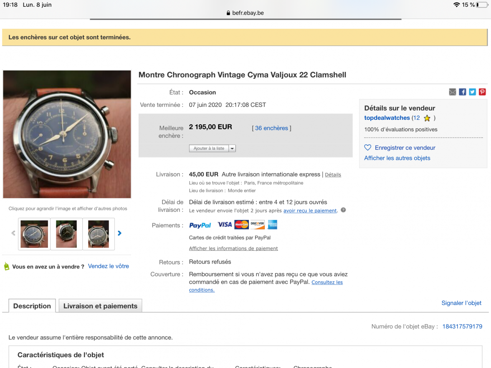Click previous thumbnails arrow
Viewport: 491px width, 368px height.
point(13,233)
